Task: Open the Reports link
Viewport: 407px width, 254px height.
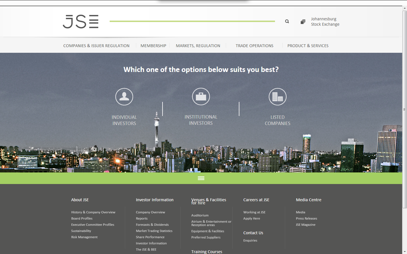Action: pos(142,218)
